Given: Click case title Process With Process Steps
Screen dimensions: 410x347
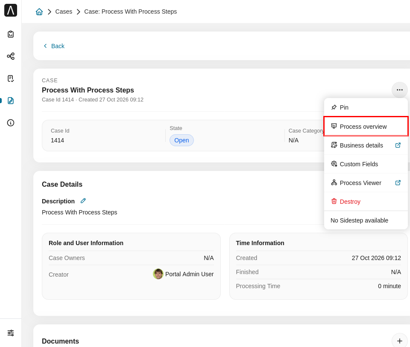Looking at the screenshot, I should point(88,90).
